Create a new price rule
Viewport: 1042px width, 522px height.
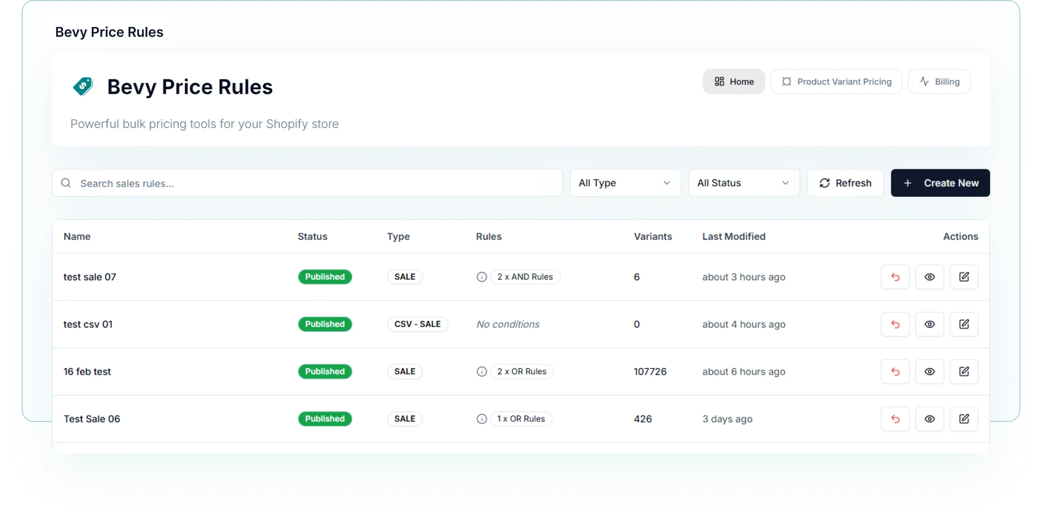(x=940, y=183)
